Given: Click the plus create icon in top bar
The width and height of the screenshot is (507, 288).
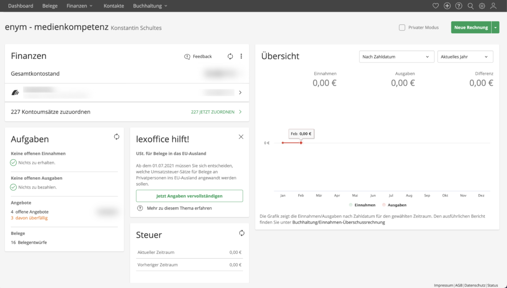Looking at the screenshot, I should pyautogui.click(x=447, y=6).
